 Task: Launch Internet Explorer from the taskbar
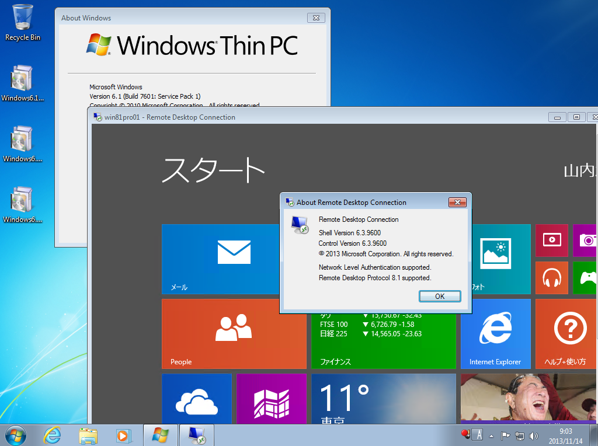[52, 435]
